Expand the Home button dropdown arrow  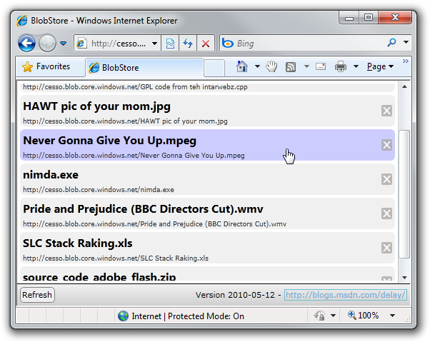tap(257, 66)
